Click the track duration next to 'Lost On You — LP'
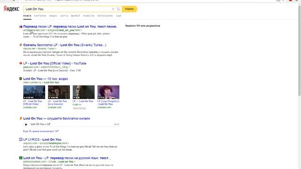 tap(117, 124)
